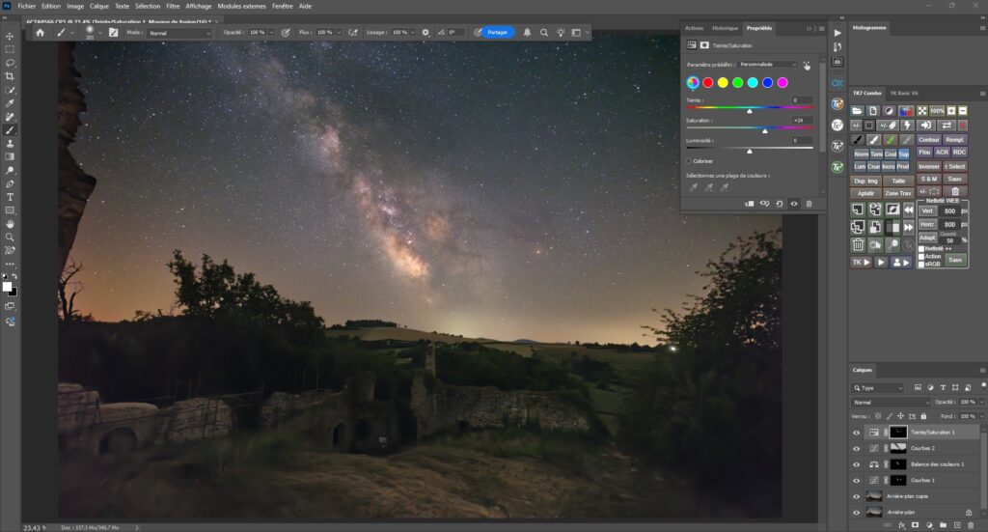The height and width of the screenshot is (532, 988).
Task: Select the Text tool
Action: coord(10,197)
